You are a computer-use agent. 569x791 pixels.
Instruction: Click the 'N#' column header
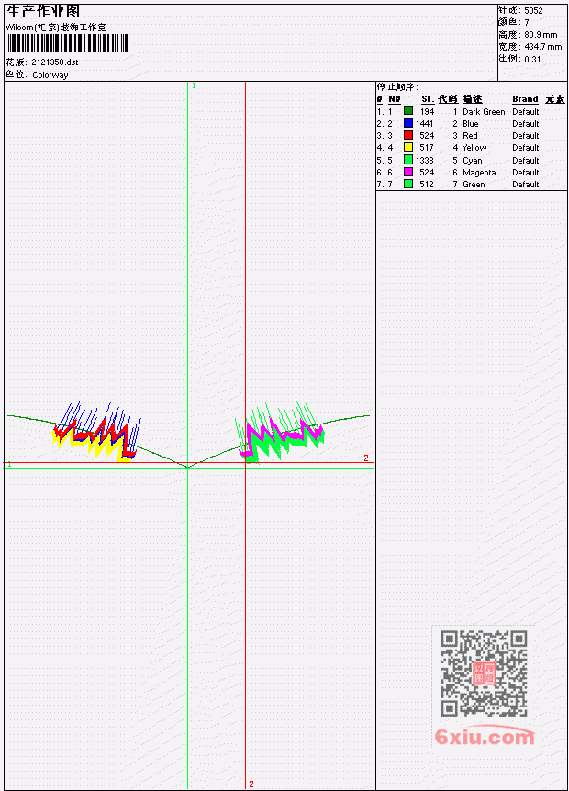[394, 99]
